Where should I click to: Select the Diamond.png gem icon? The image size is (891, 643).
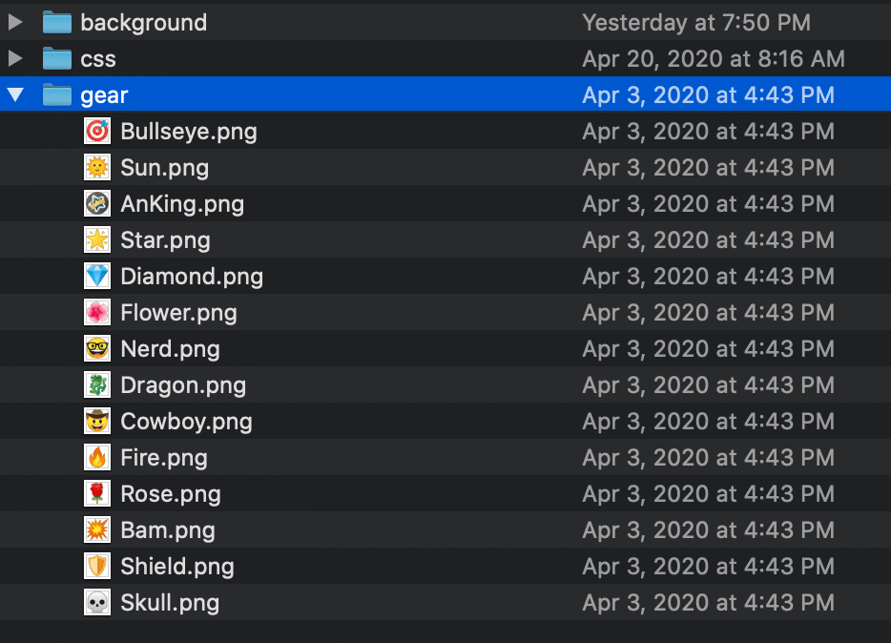pos(97,277)
